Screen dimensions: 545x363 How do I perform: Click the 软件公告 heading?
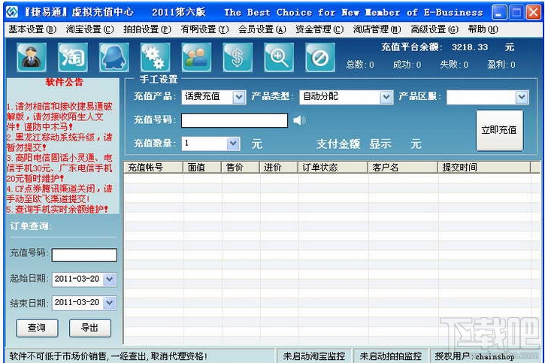pyautogui.click(x=65, y=83)
